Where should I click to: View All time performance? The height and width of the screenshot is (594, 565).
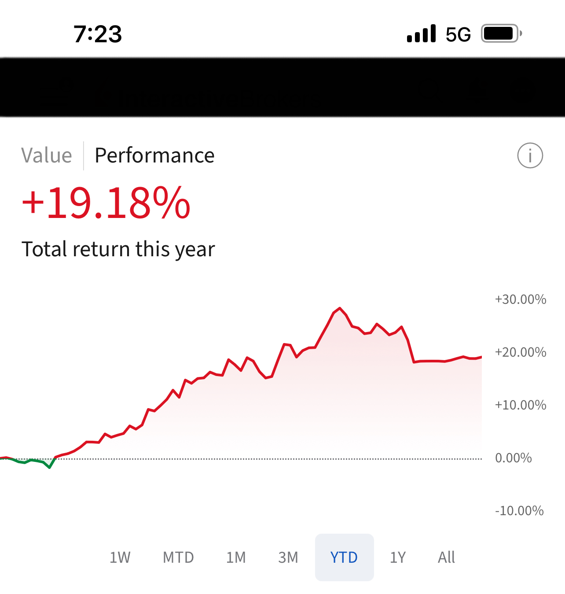click(446, 557)
